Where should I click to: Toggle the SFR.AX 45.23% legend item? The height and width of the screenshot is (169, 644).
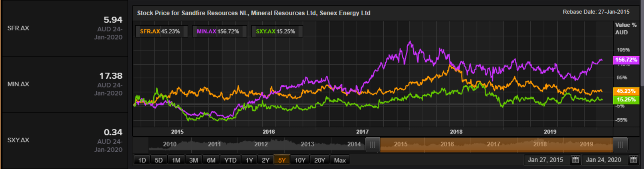tap(161, 31)
